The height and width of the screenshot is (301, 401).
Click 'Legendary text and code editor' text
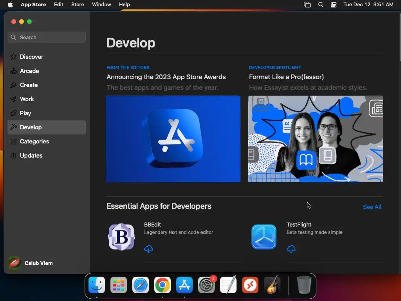[179, 232]
